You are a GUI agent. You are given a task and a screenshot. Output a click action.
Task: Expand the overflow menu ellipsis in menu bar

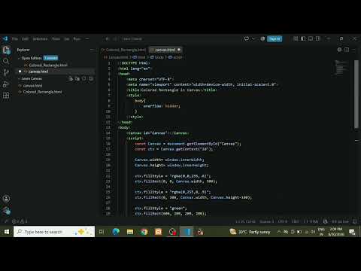click(87, 39)
